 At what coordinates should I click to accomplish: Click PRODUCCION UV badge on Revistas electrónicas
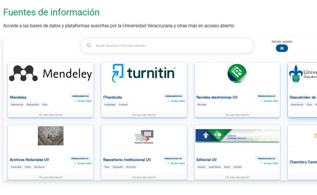267,96
